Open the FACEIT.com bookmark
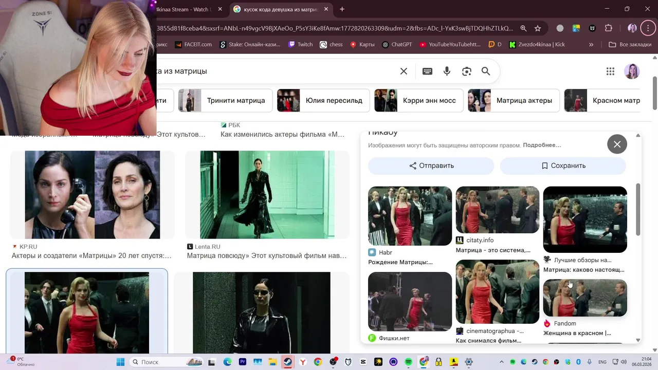Viewport: 658px width, 370px height. (x=193, y=45)
